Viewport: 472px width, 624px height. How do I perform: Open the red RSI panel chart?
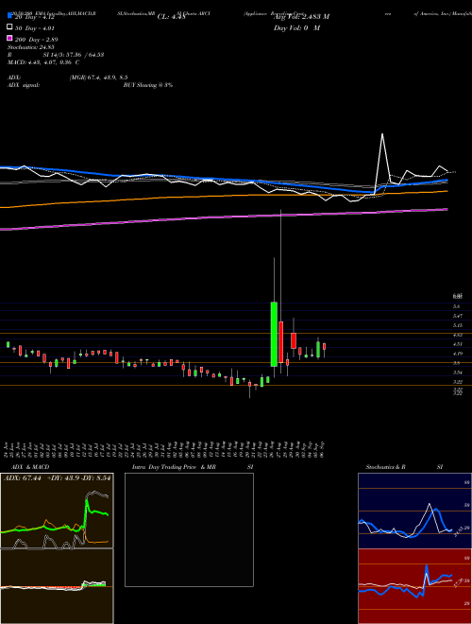click(x=414, y=586)
